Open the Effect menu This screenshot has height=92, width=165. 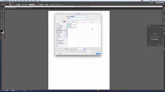[28, 1]
